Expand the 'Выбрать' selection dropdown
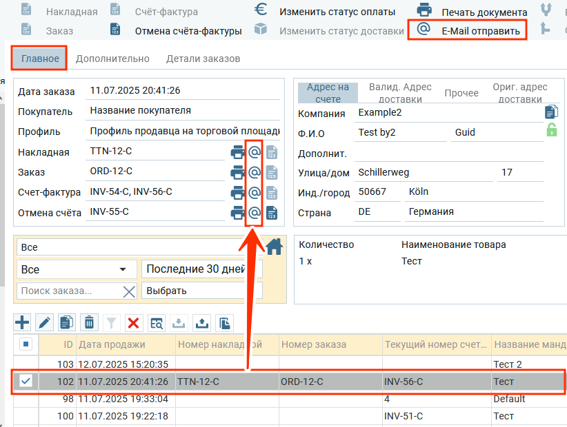 pyautogui.click(x=201, y=291)
